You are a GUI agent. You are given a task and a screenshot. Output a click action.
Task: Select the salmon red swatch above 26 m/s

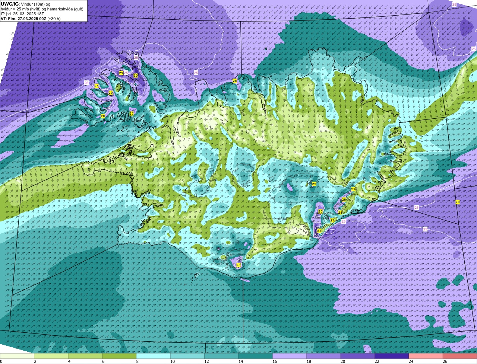coord(460,356)
